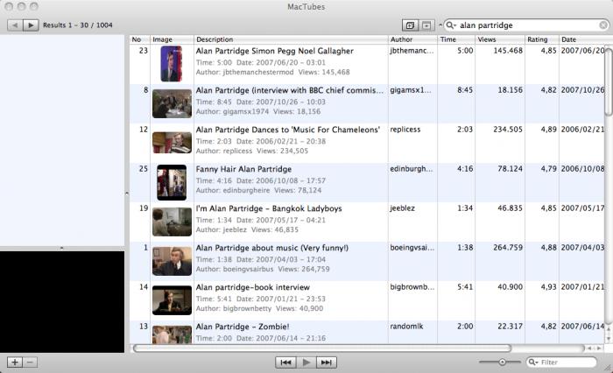Click the search field containing alan partridge
This screenshot has width=613, height=373.
525,25
